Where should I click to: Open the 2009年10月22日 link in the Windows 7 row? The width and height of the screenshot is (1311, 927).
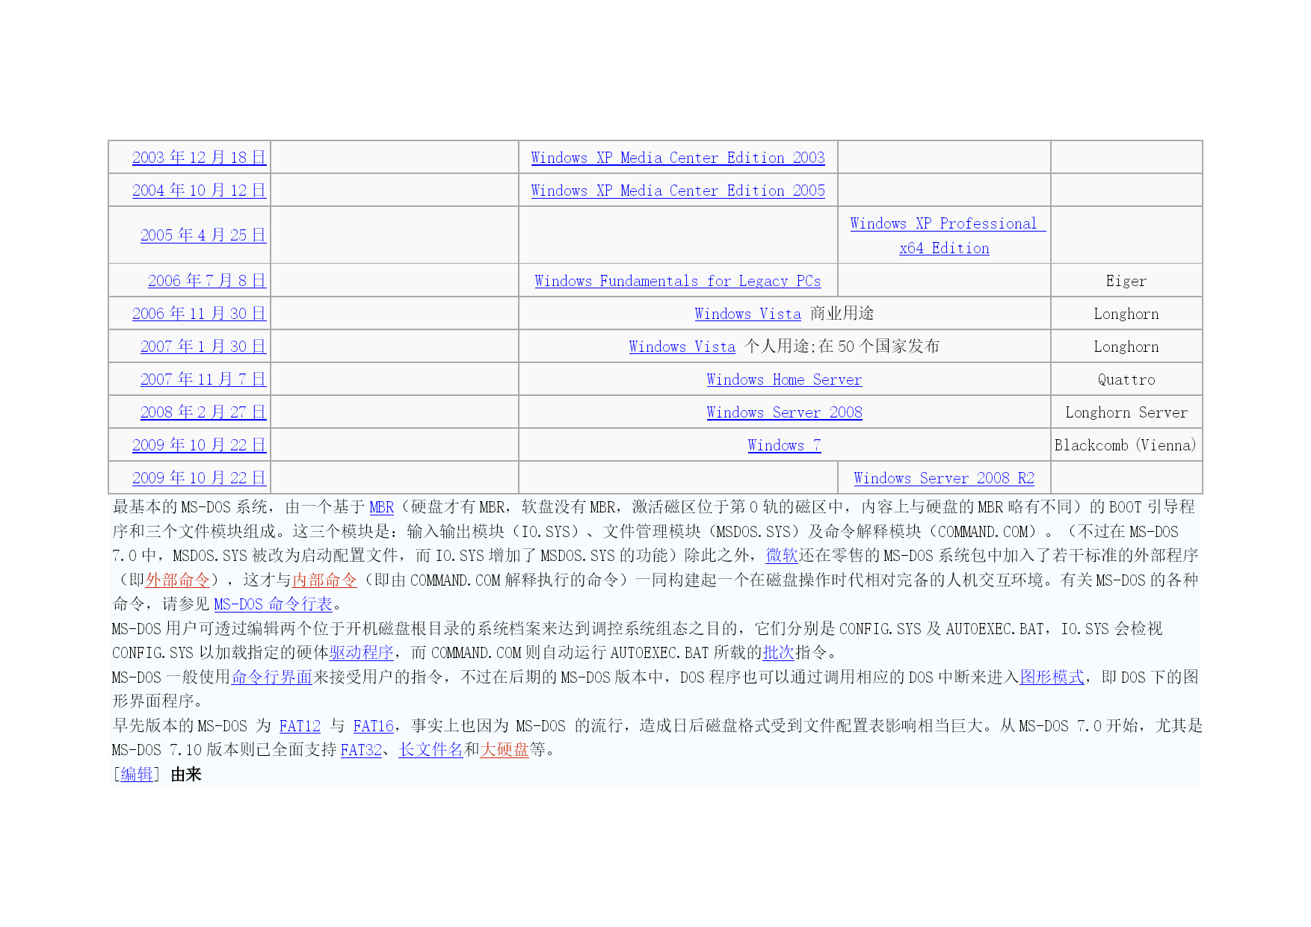pyautogui.click(x=199, y=445)
